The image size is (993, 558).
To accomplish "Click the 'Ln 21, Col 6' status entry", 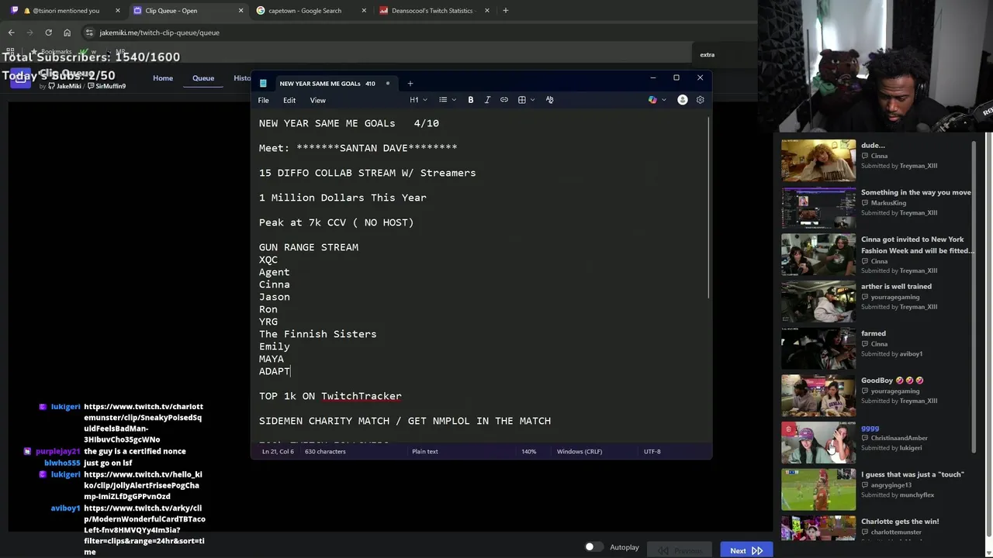I will [x=278, y=451].
